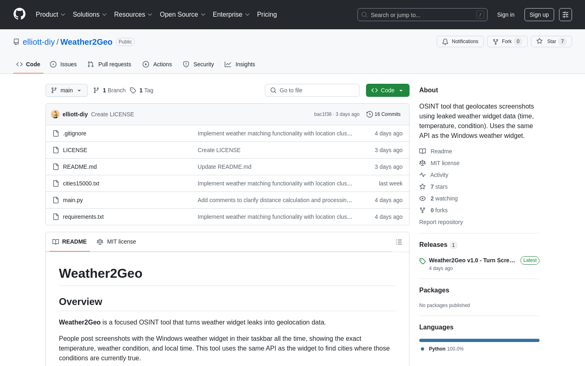Open the 'Add comments to clarify distance' commit message
Image resolution: width=585 pixels, height=366 pixels.
pyautogui.click(x=275, y=200)
